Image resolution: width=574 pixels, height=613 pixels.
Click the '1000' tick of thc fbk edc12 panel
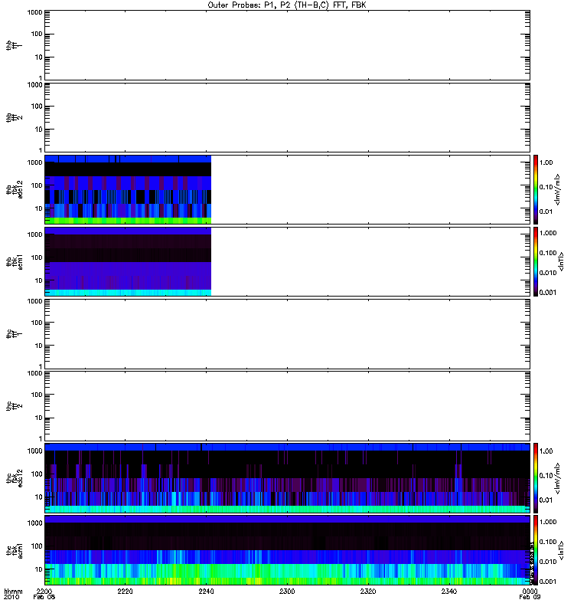click(34, 451)
